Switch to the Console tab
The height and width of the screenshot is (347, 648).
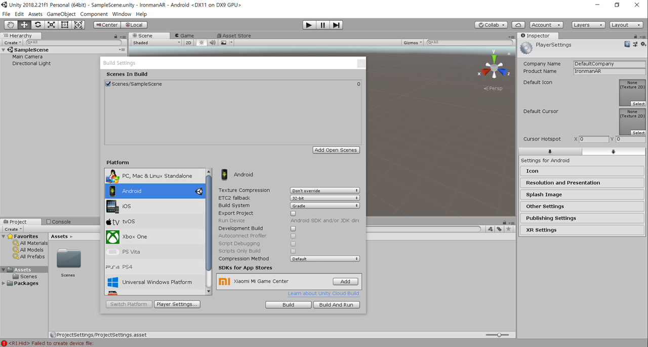click(x=59, y=222)
